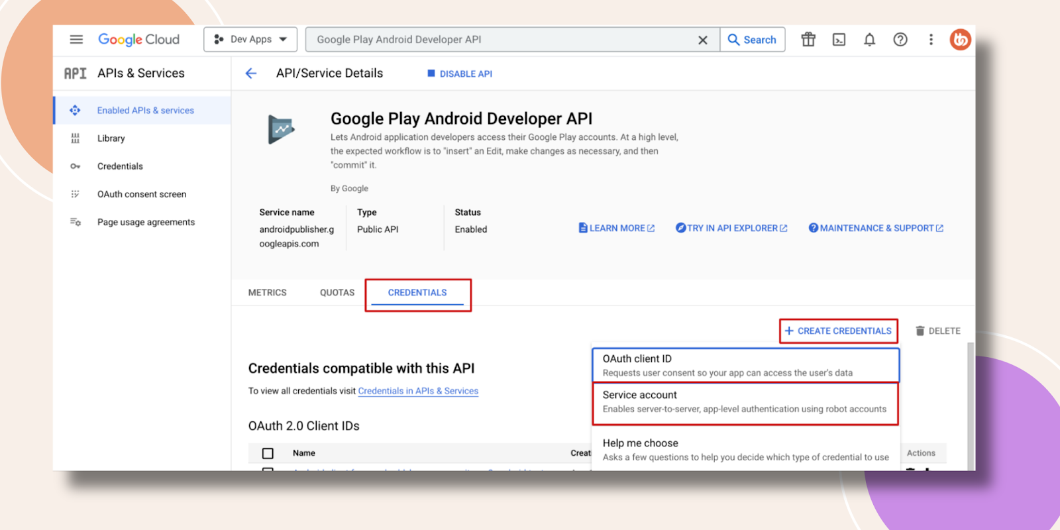The image size is (1060, 530).
Task: Open TRY IN API EXPLORER link
Action: coord(731,228)
